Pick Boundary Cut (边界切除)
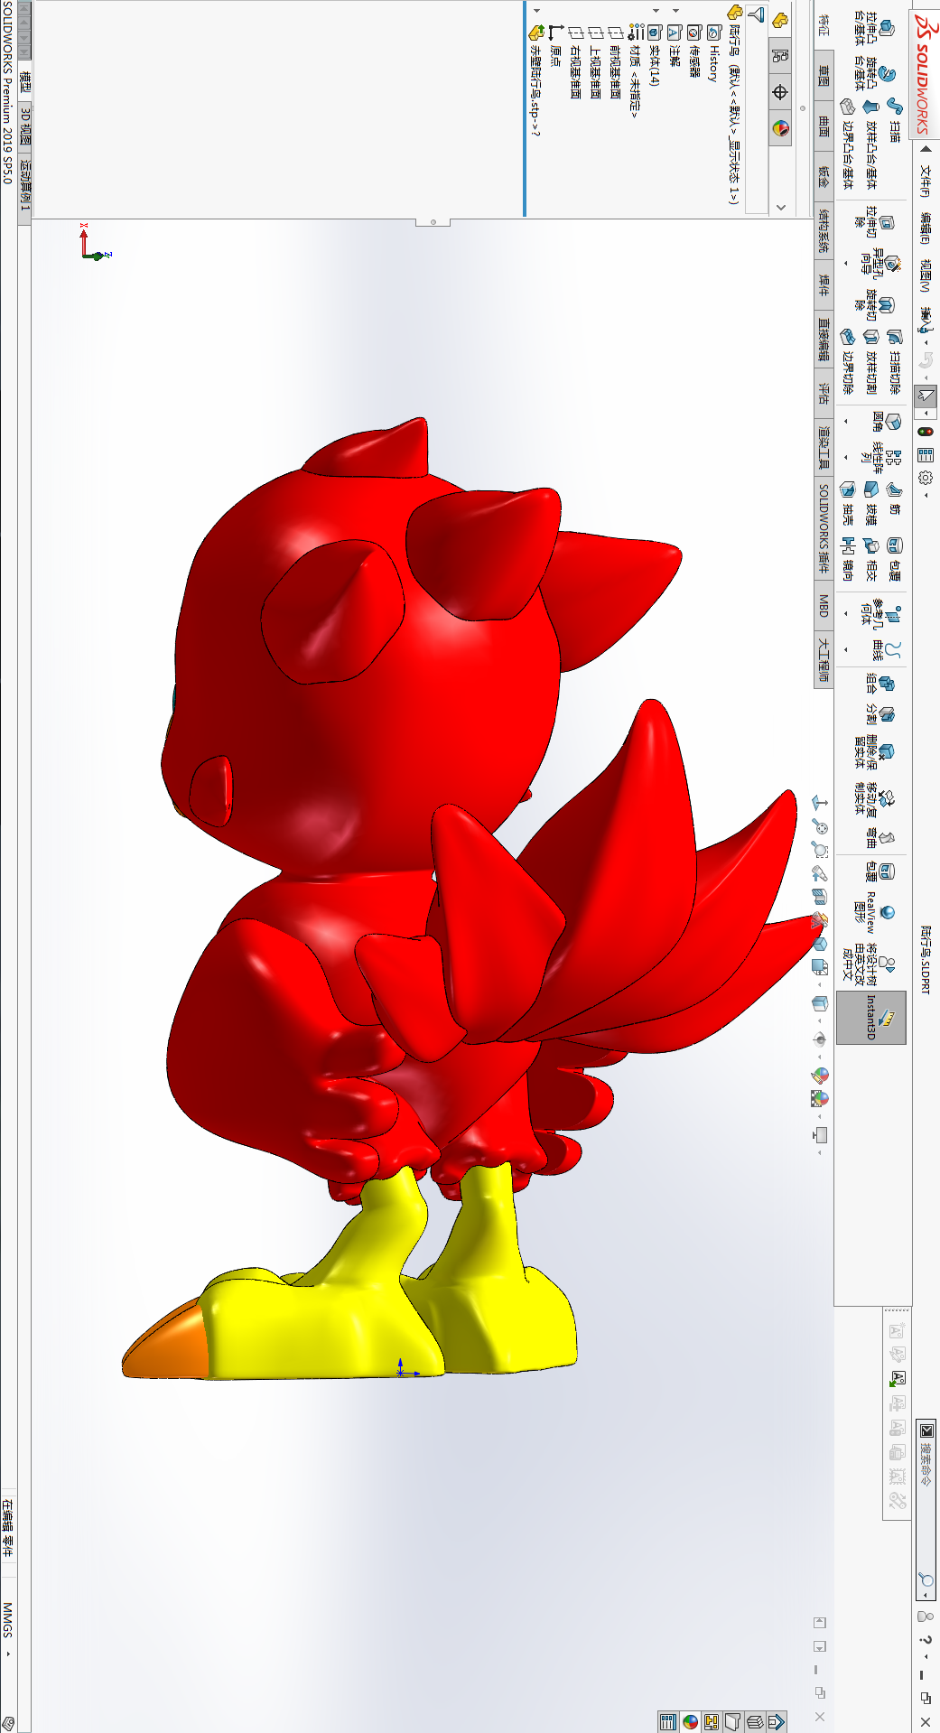Screen dimensions: 940x1733 pyautogui.click(x=847, y=361)
